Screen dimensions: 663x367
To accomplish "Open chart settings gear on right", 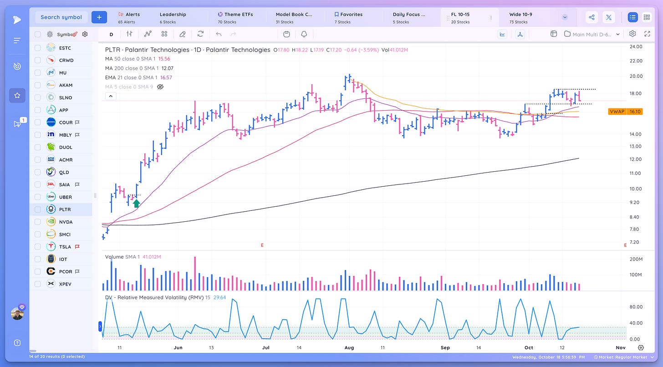I will point(632,34).
